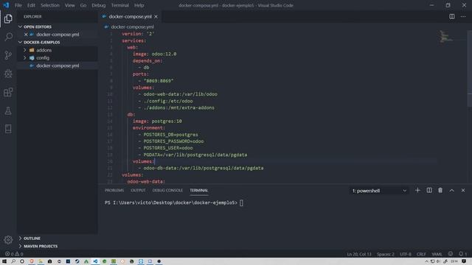Open the Selection menu
The width and height of the screenshot is (472, 265).
pos(50,5)
